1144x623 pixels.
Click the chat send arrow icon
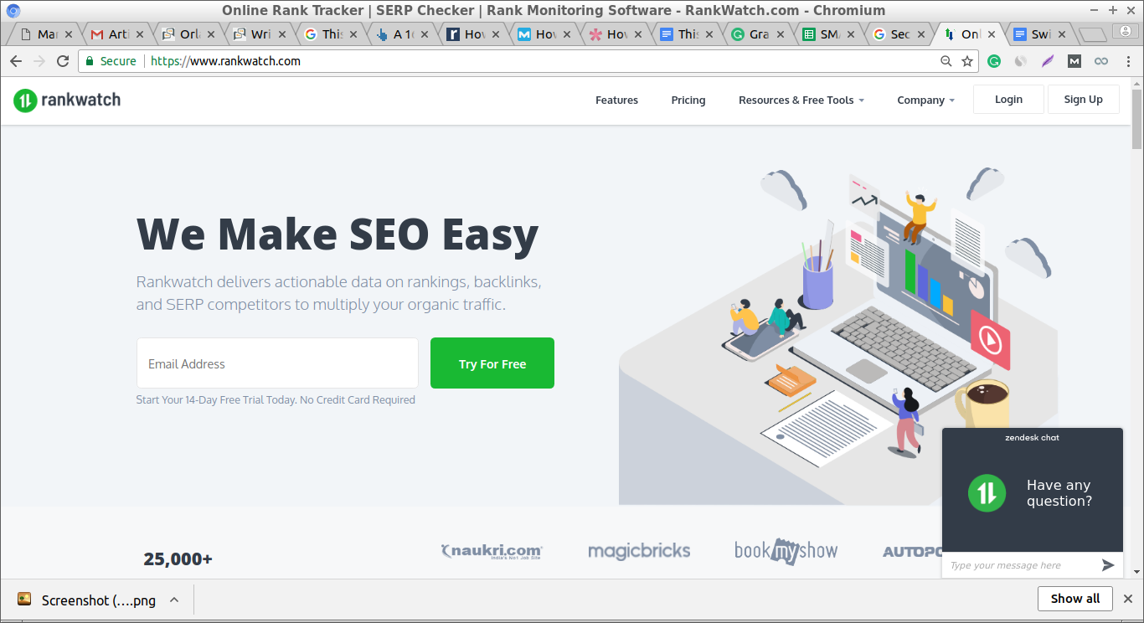click(1108, 565)
